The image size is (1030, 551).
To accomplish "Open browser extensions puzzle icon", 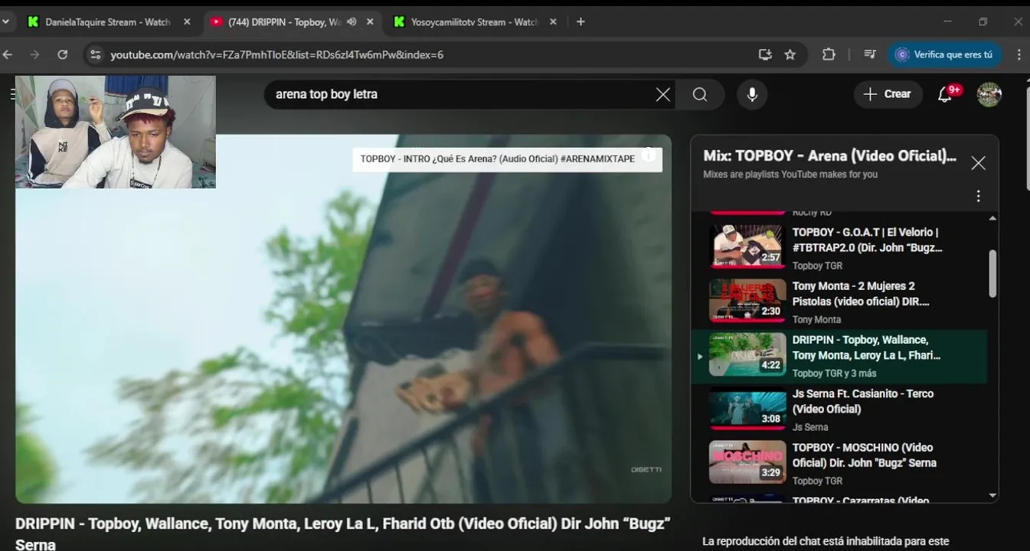I will (829, 54).
